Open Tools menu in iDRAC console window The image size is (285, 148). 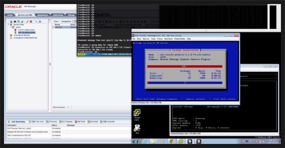[153, 39]
